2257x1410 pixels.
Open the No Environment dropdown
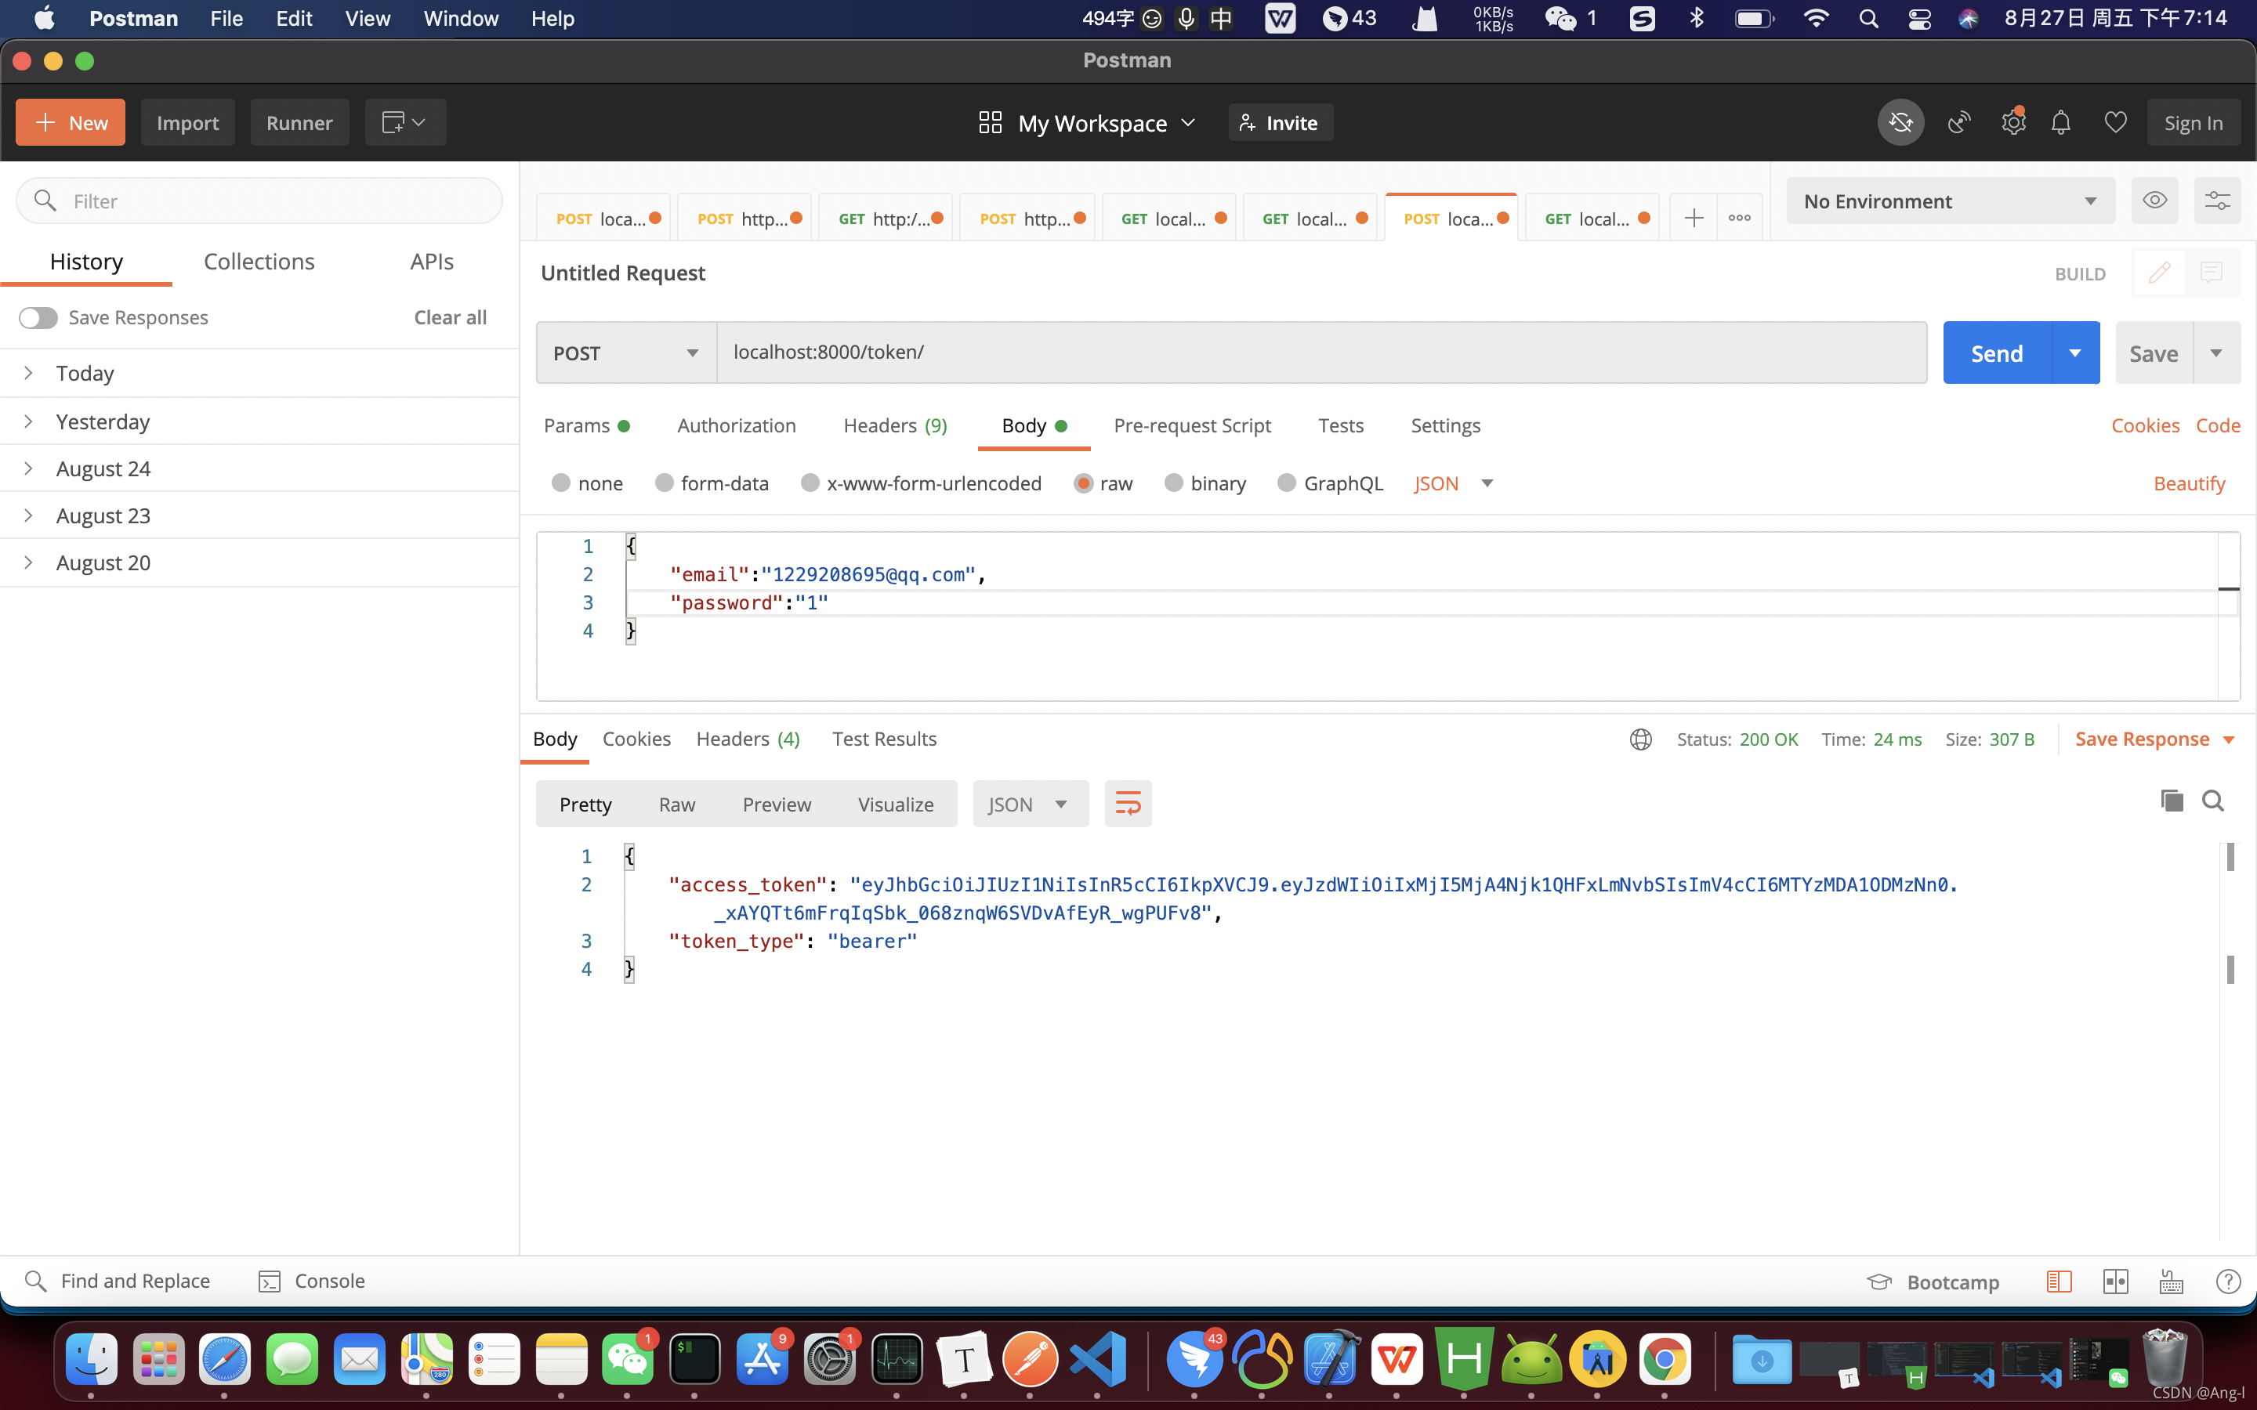point(1950,201)
